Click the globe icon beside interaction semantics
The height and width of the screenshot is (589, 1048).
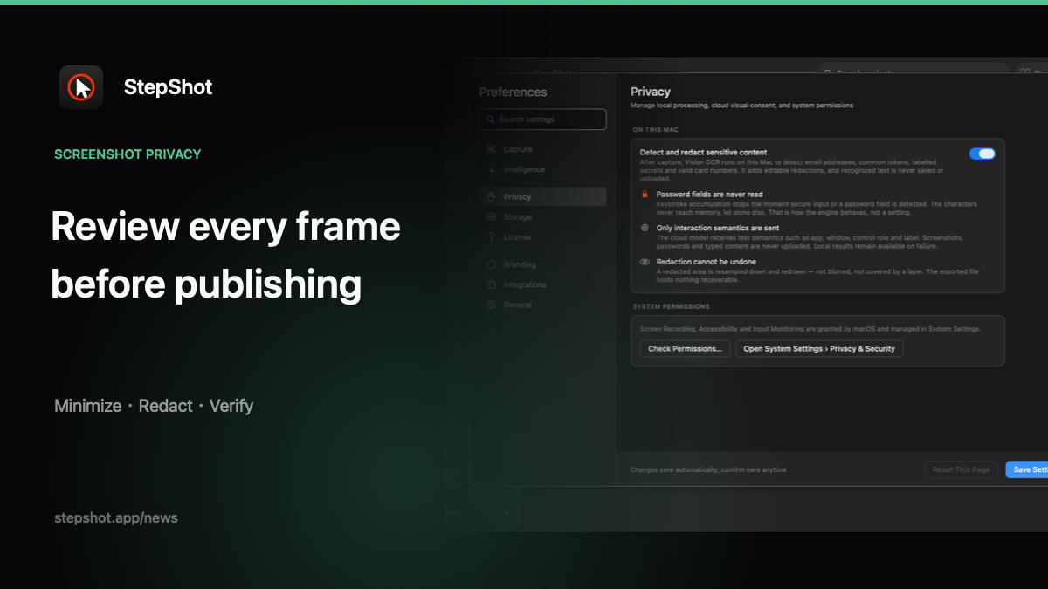click(645, 228)
